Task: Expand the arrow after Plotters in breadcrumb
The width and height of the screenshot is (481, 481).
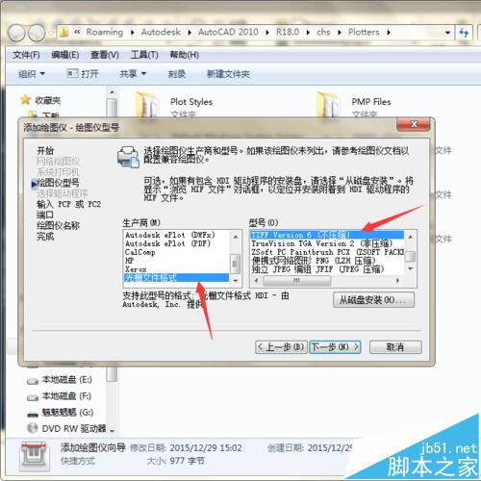Action: click(389, 33)
